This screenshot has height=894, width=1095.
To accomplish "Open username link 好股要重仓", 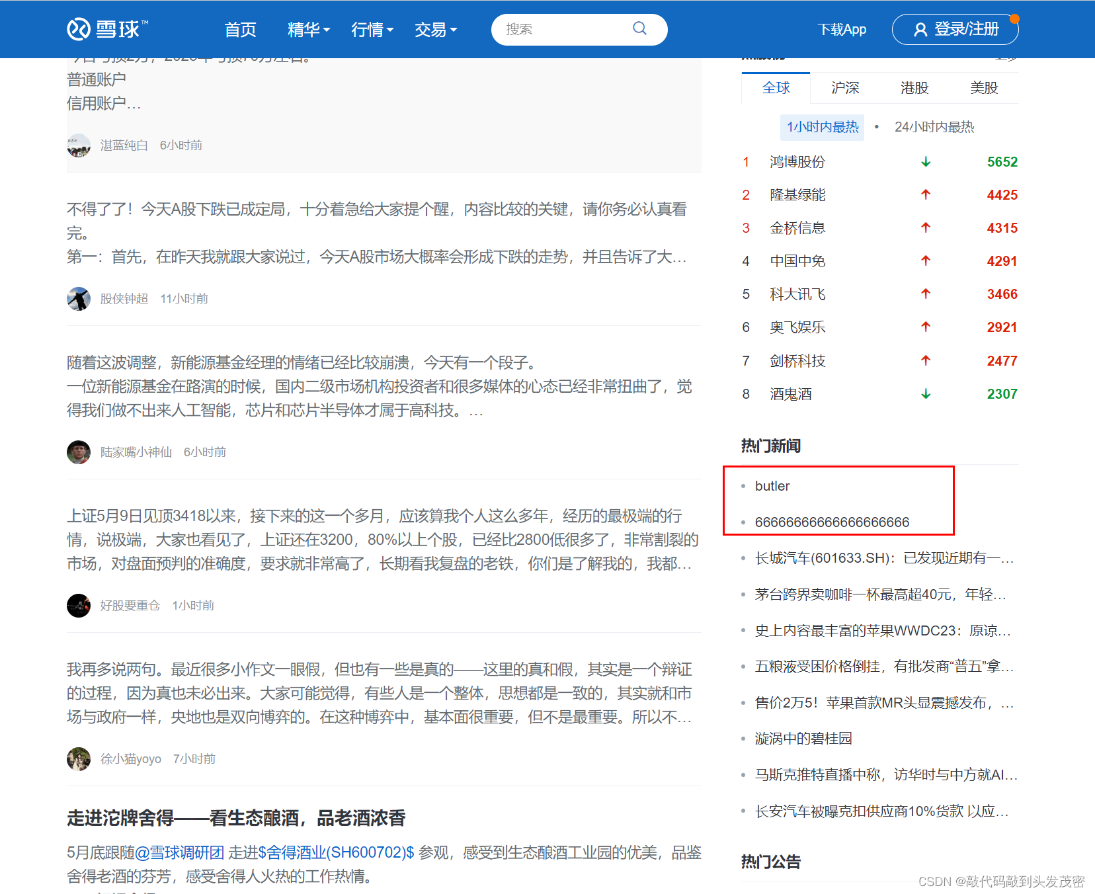I will pyautogui.click(x=130, y=606).
